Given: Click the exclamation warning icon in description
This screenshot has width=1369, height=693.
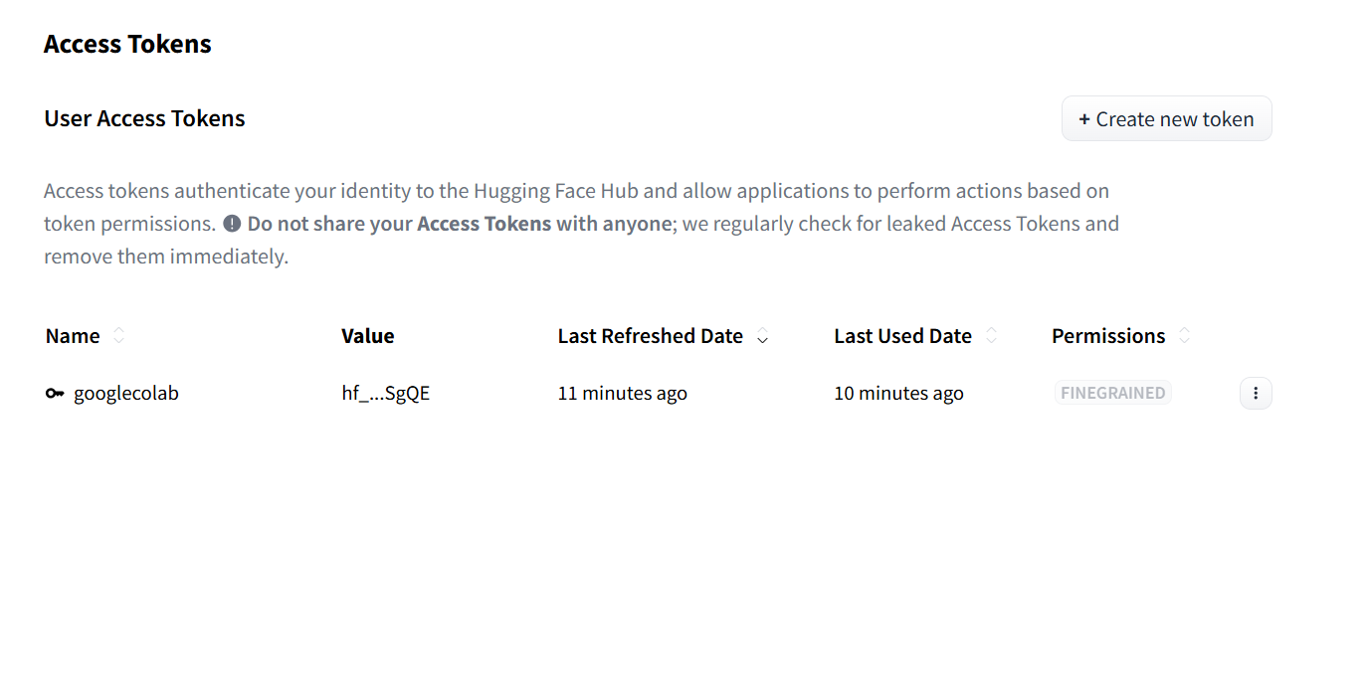Looking at the screenshot, I should tap(232, 224).
